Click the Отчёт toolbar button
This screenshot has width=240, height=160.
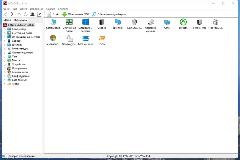53,14
